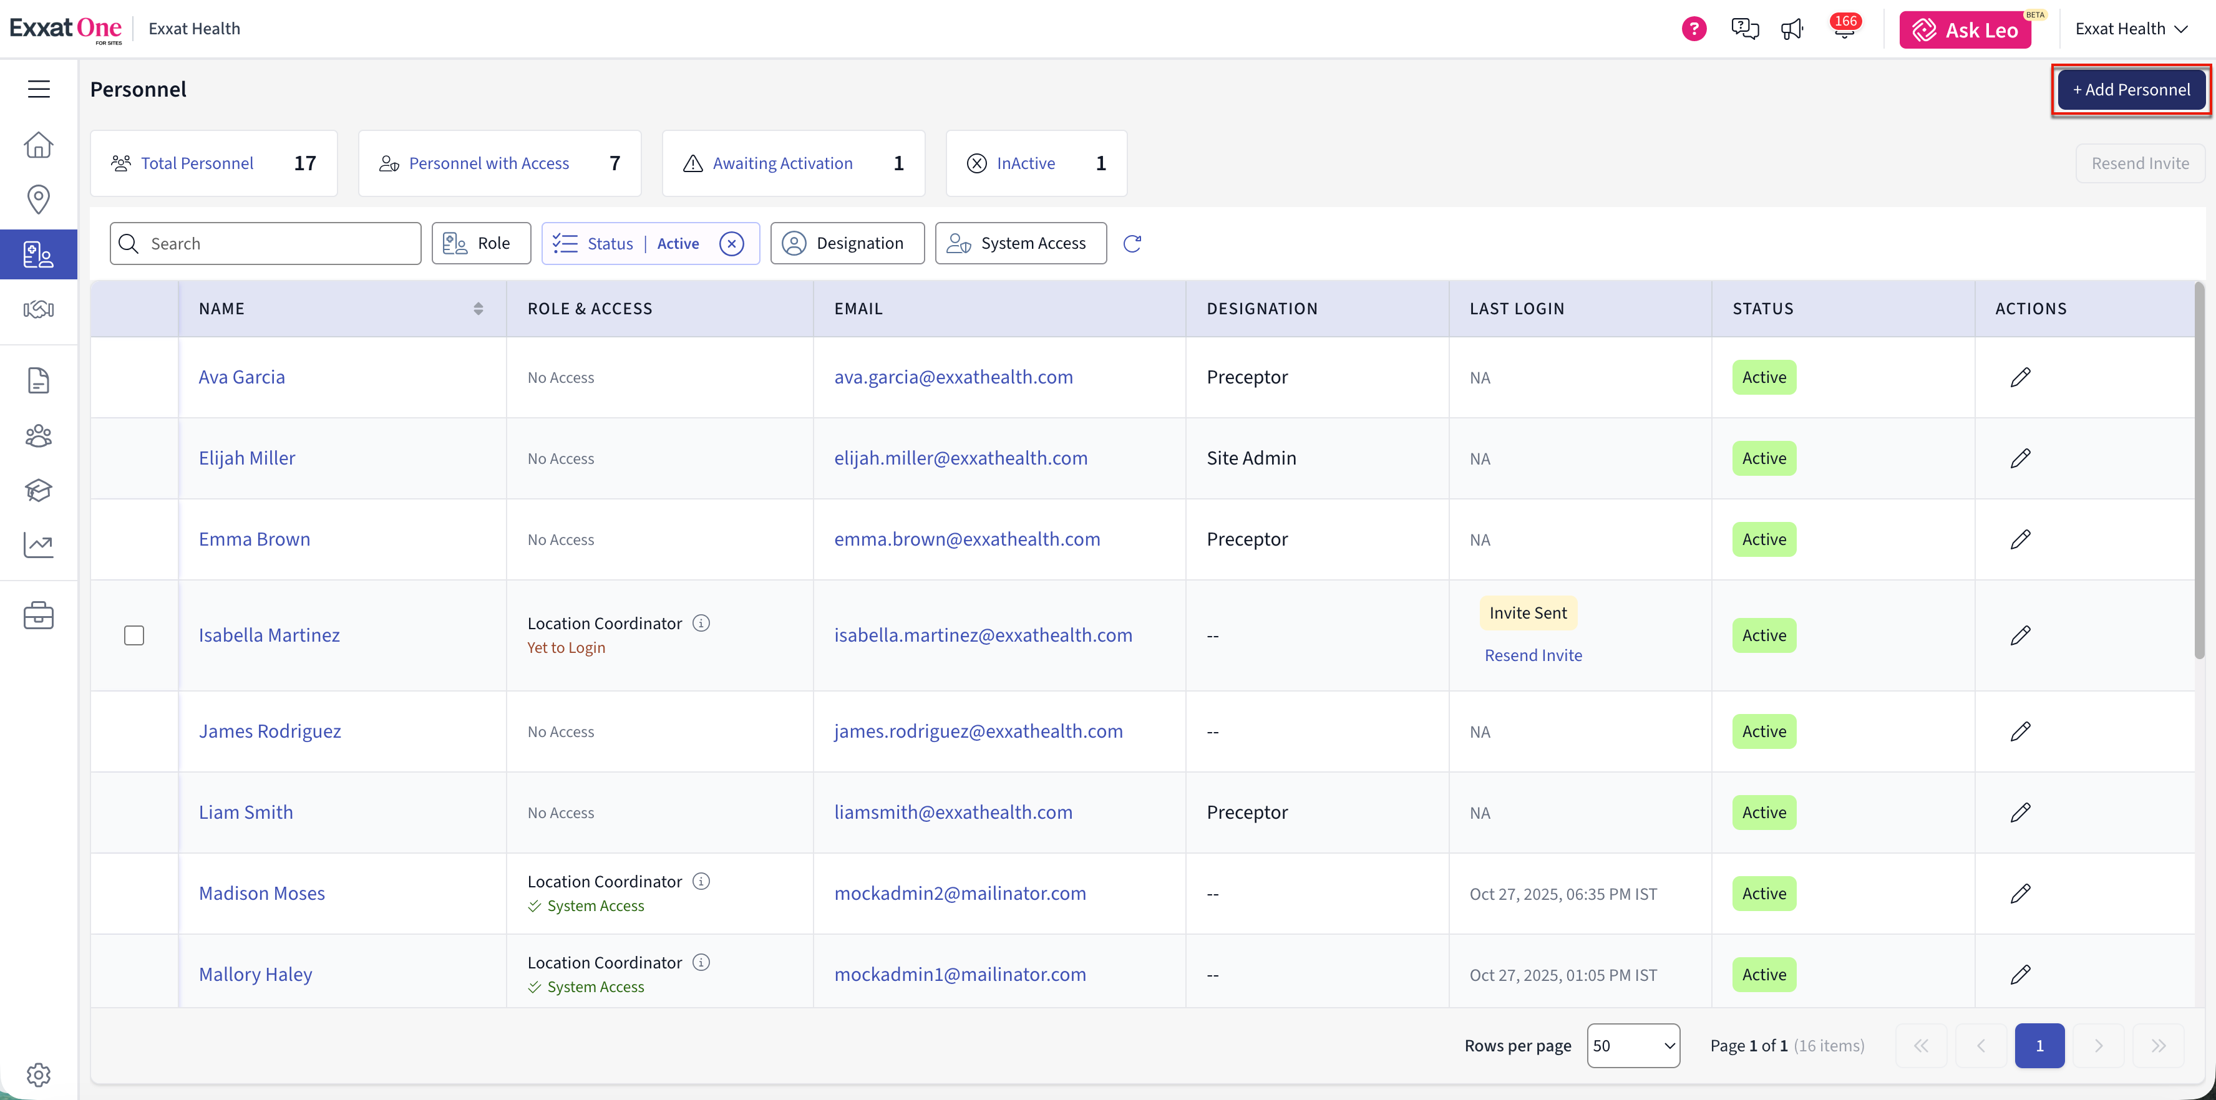Open the announcements megaphone icon
Screen dimensions: 2216x1100
point(1792,29)
